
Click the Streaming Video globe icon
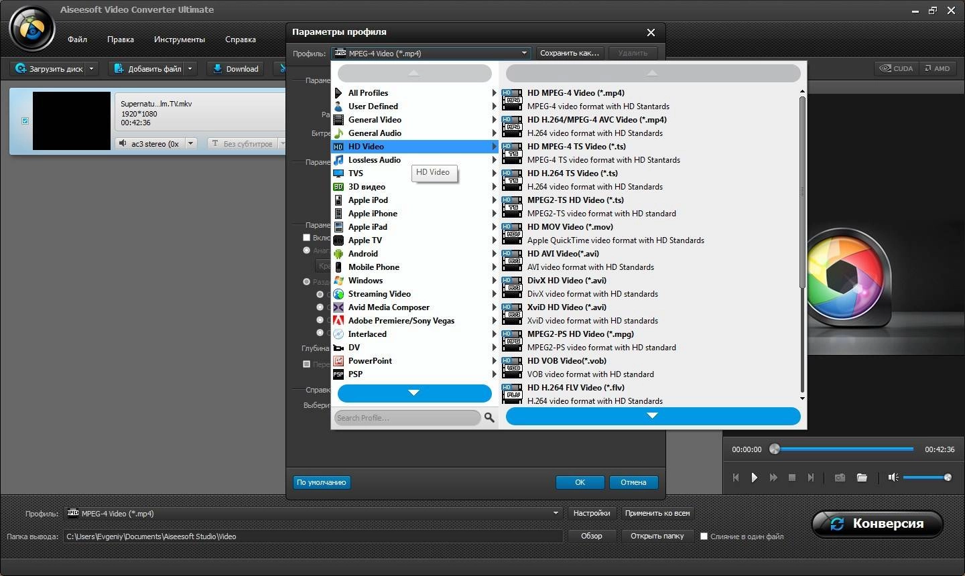pos(338,294)
